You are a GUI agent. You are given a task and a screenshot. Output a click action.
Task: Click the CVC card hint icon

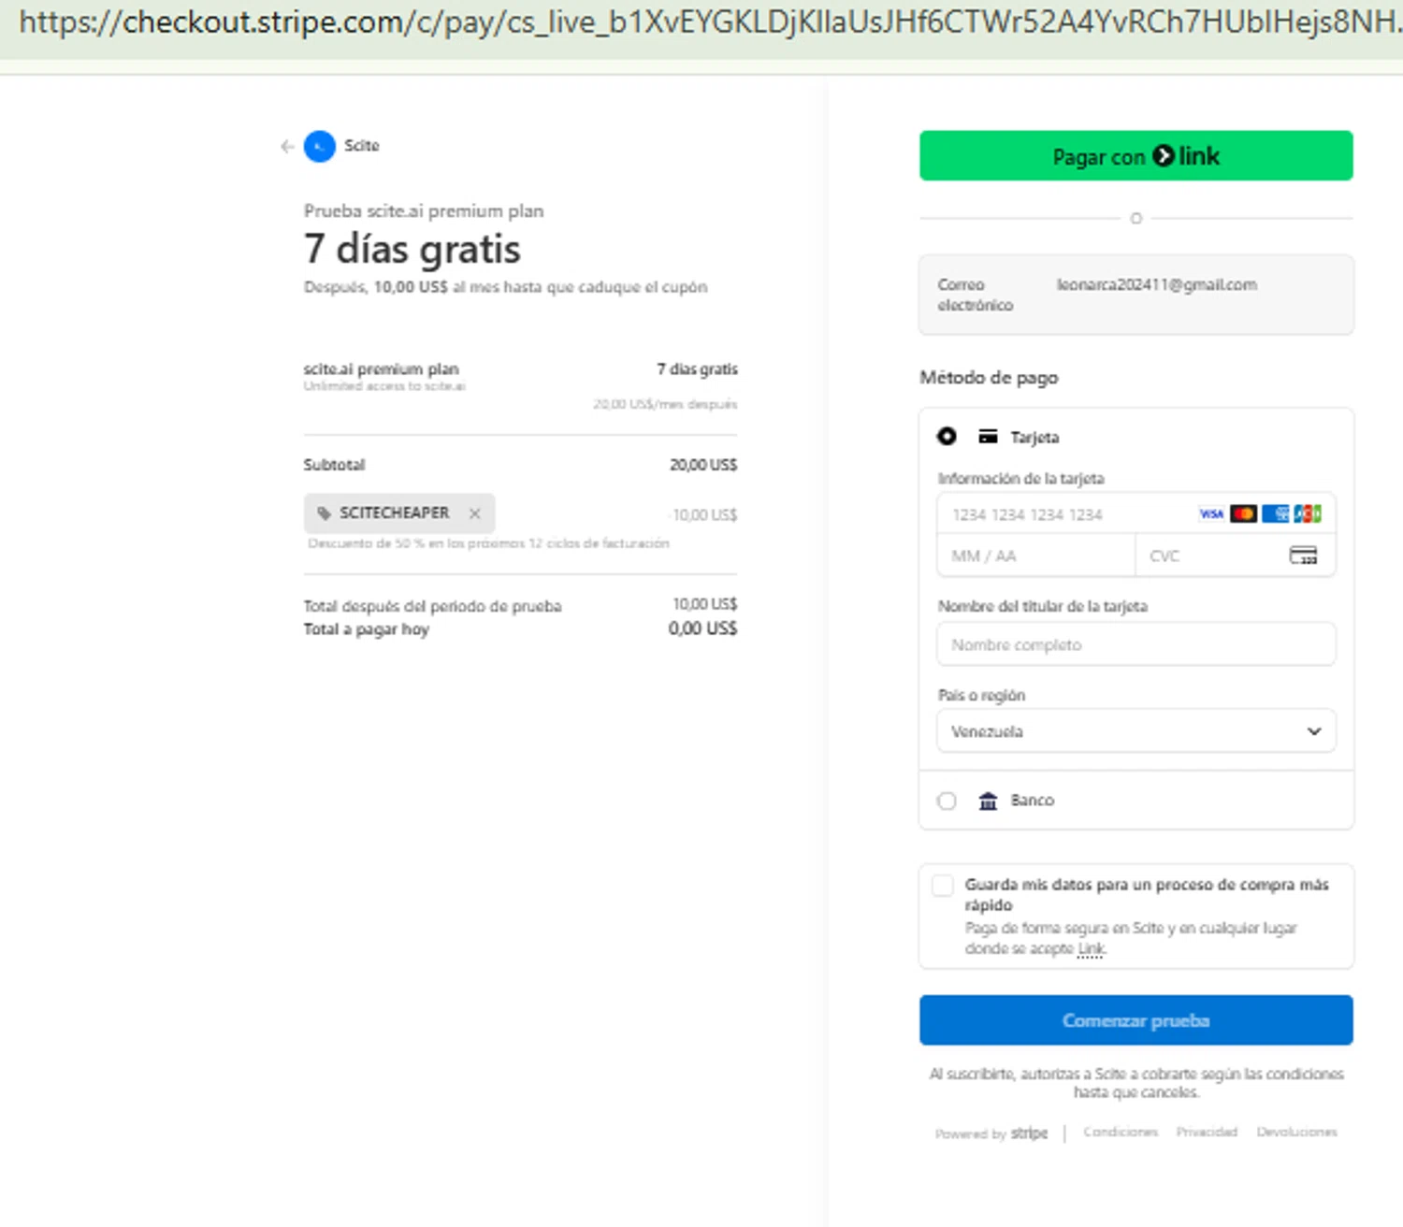tap(1303, 556)
